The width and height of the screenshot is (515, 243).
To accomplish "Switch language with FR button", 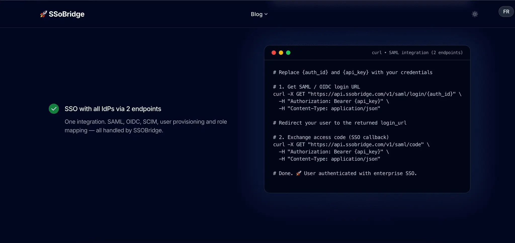I will click(x=506, y=12).
